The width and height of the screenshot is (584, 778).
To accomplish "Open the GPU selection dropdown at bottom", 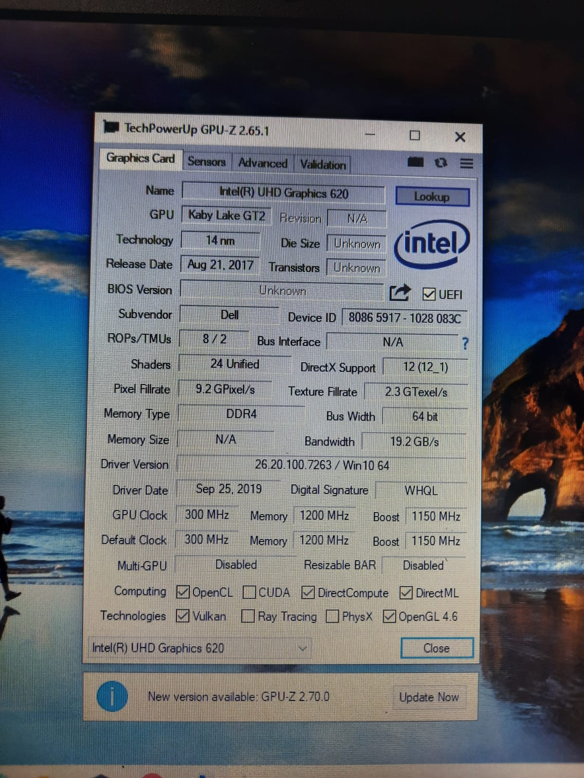I will [199, 648].
